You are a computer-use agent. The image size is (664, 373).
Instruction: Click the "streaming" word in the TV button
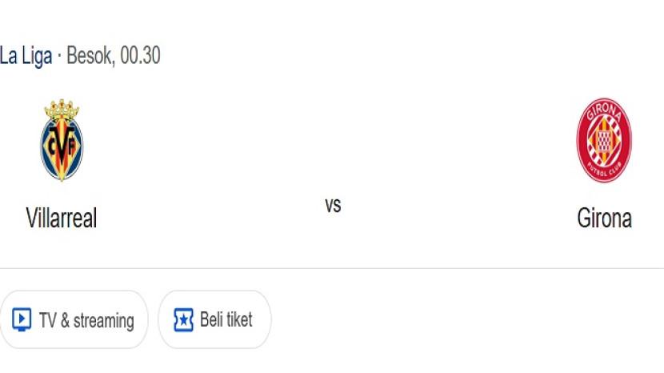[x=104, y=321]
